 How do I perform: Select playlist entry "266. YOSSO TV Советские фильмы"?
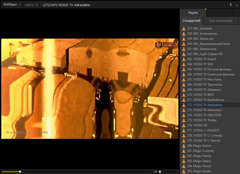click(x=210, y=74)
